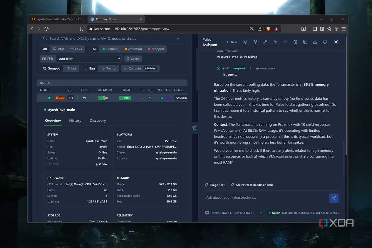372x248 pixels.
Task: Filter by Stopped status
Action: pos(156,49)
